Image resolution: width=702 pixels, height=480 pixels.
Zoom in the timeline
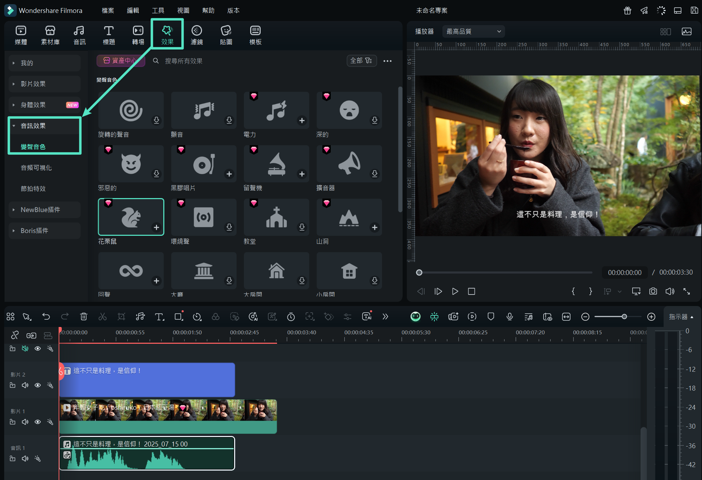click(x=651, y=317)
